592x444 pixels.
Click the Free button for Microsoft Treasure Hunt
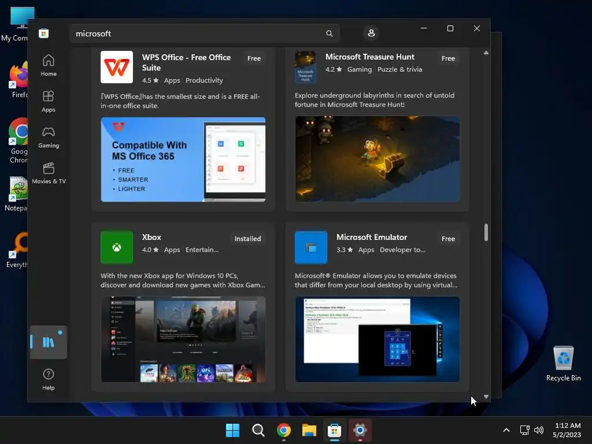tap(448, 58)
